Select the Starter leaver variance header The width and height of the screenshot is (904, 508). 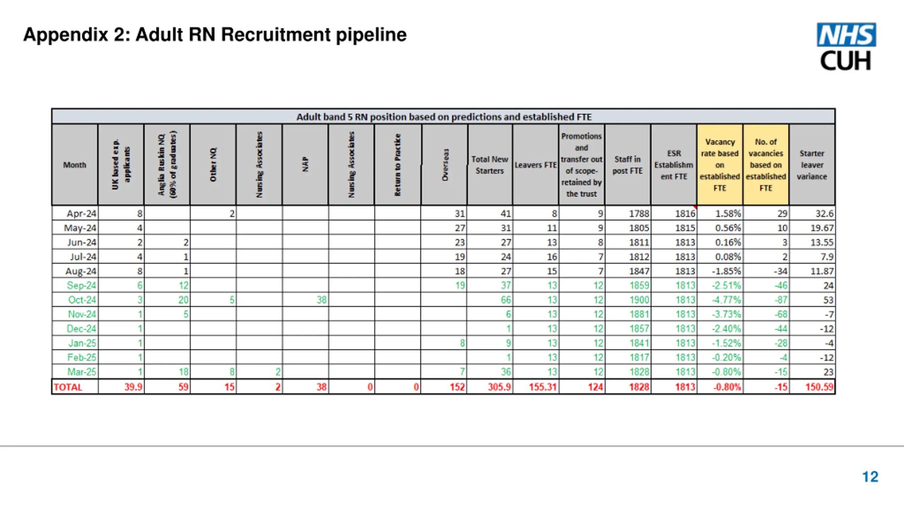pos(812,165)
